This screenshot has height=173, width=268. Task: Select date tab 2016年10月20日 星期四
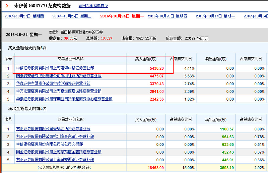(168, 16)
